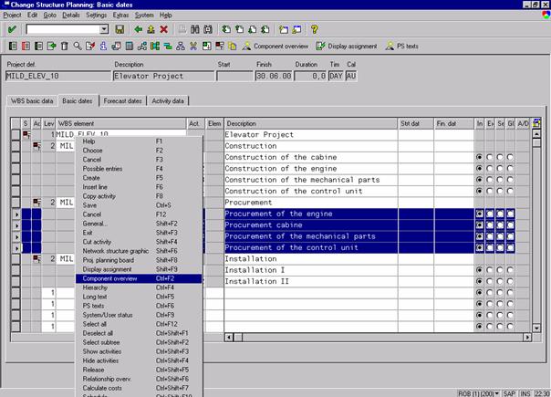
Task: Click row selector button for Elevator Project
Action: pyautogui.click(x=16, y=134)
